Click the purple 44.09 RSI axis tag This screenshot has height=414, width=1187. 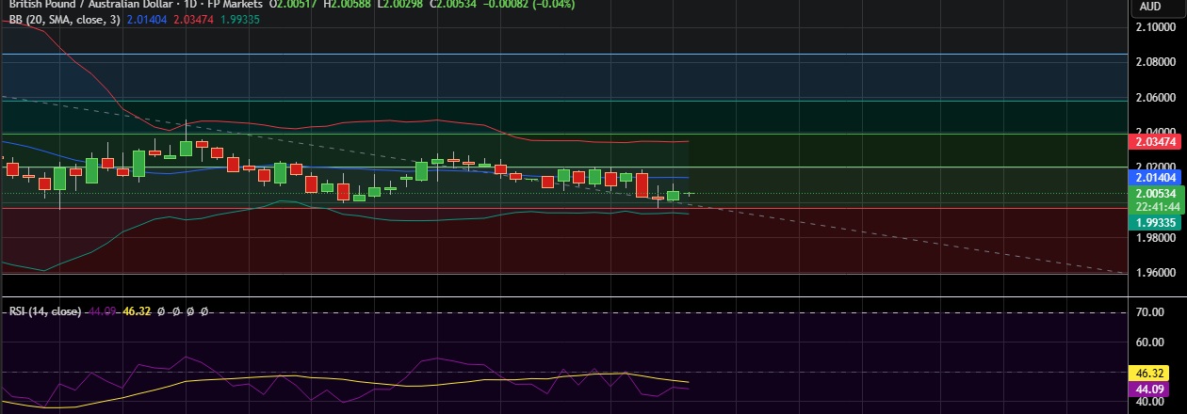[x=1149, y=389]
